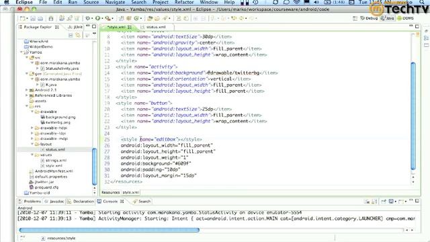
Task: Click the green Run toolbar icon
Action: click(x=97, y=18)
